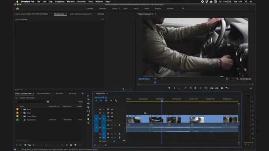269x151 pixels.
Task: Click the Export Frame camera icon
Action: coord(222,88)
